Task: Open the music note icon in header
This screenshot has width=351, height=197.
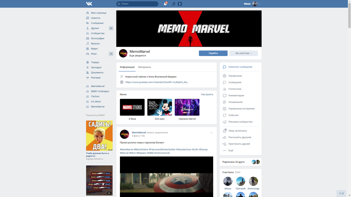Action: click(x=174, y=4)
